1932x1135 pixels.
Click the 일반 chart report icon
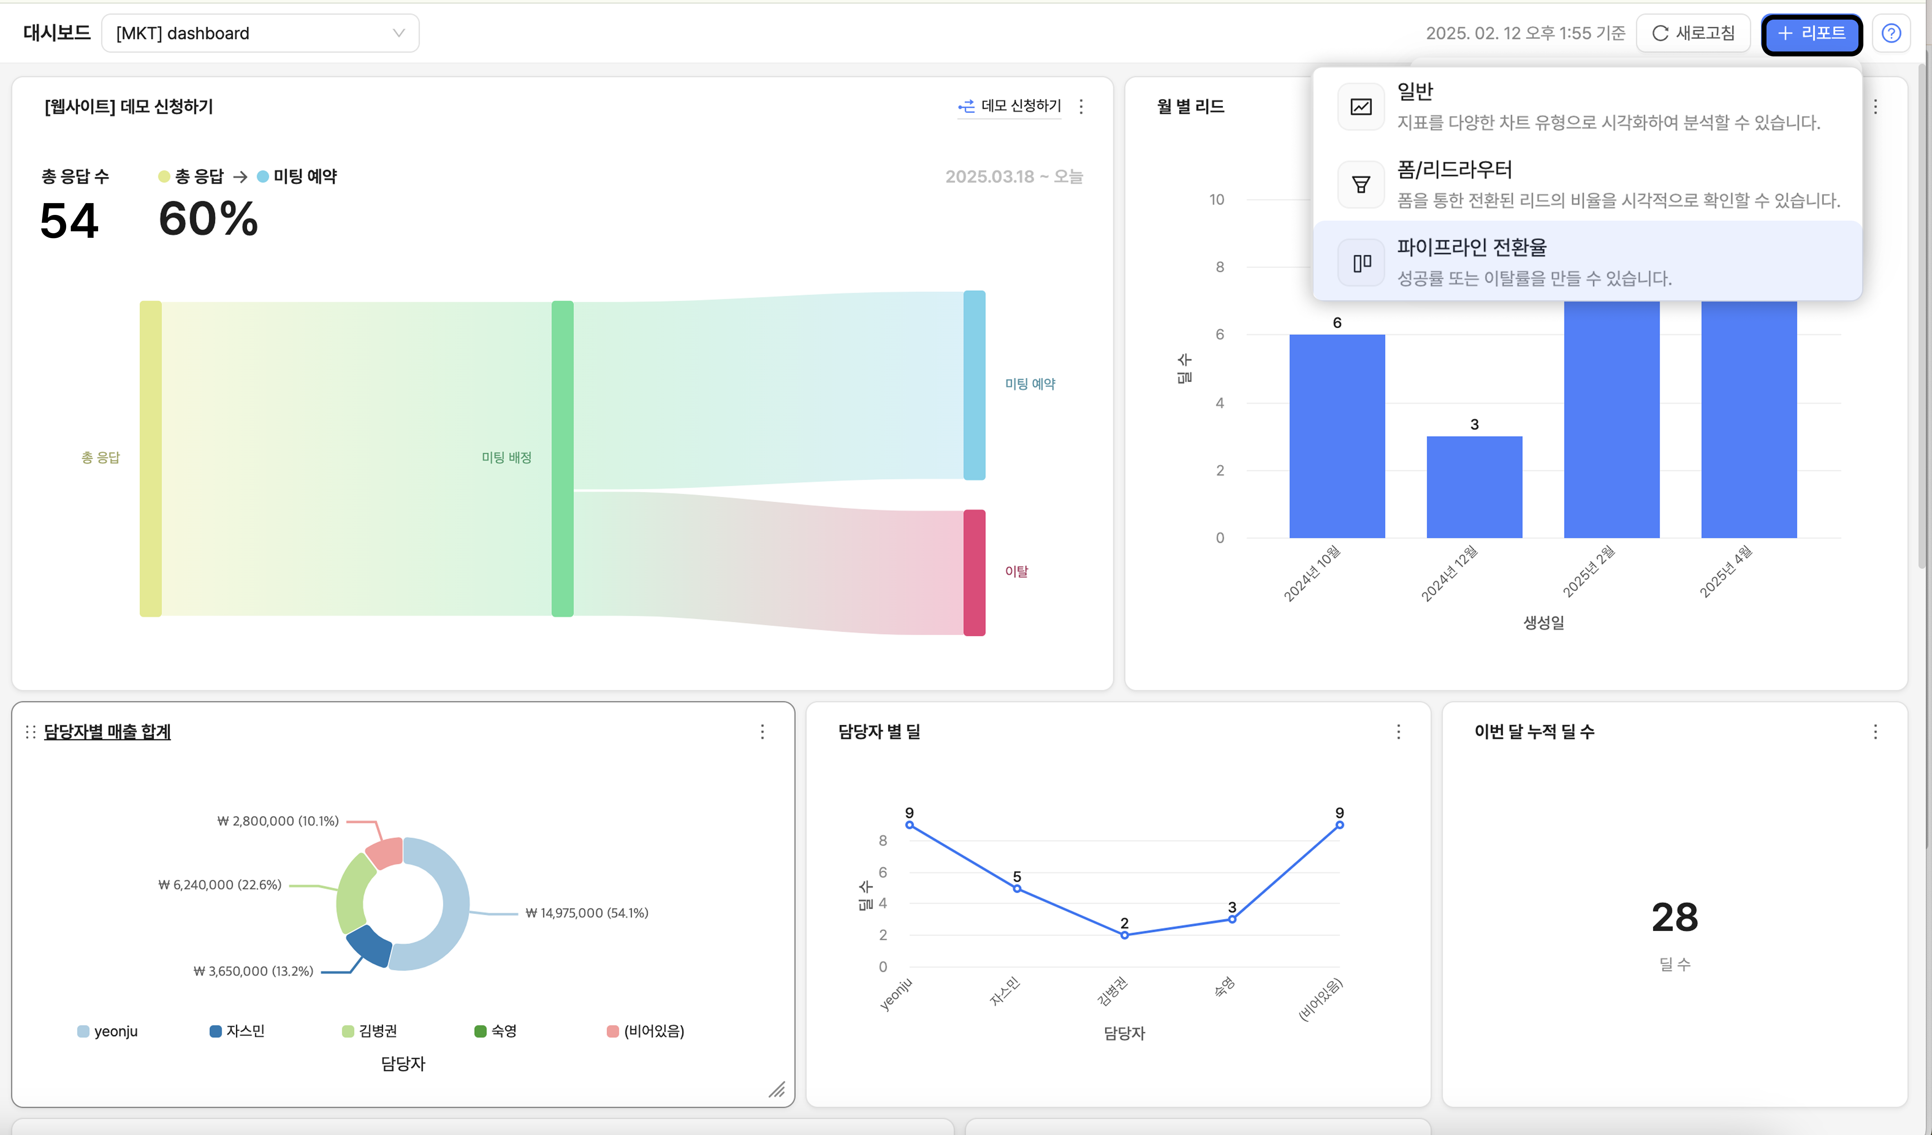pyautogui.click(x=1361, y=107)
